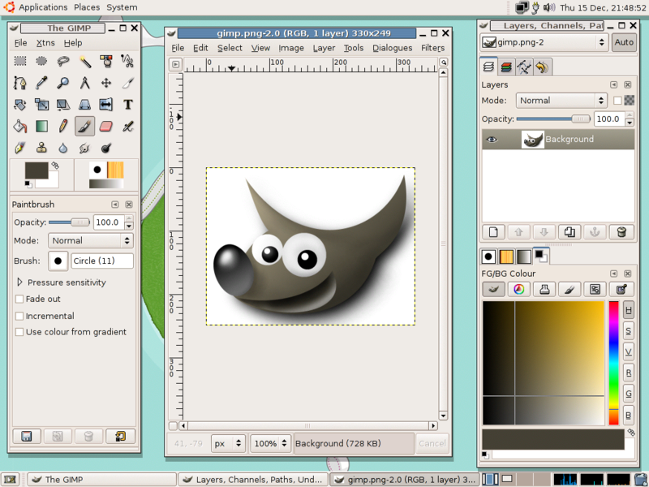The width and height of the screenshot is (649, 487).
Task: Select the Fuzzy Select magic wand tool
Action: [86, 61]
